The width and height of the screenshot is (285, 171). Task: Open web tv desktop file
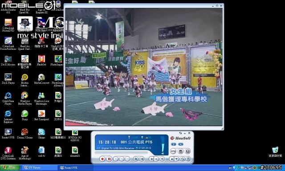tap(41, 152)
